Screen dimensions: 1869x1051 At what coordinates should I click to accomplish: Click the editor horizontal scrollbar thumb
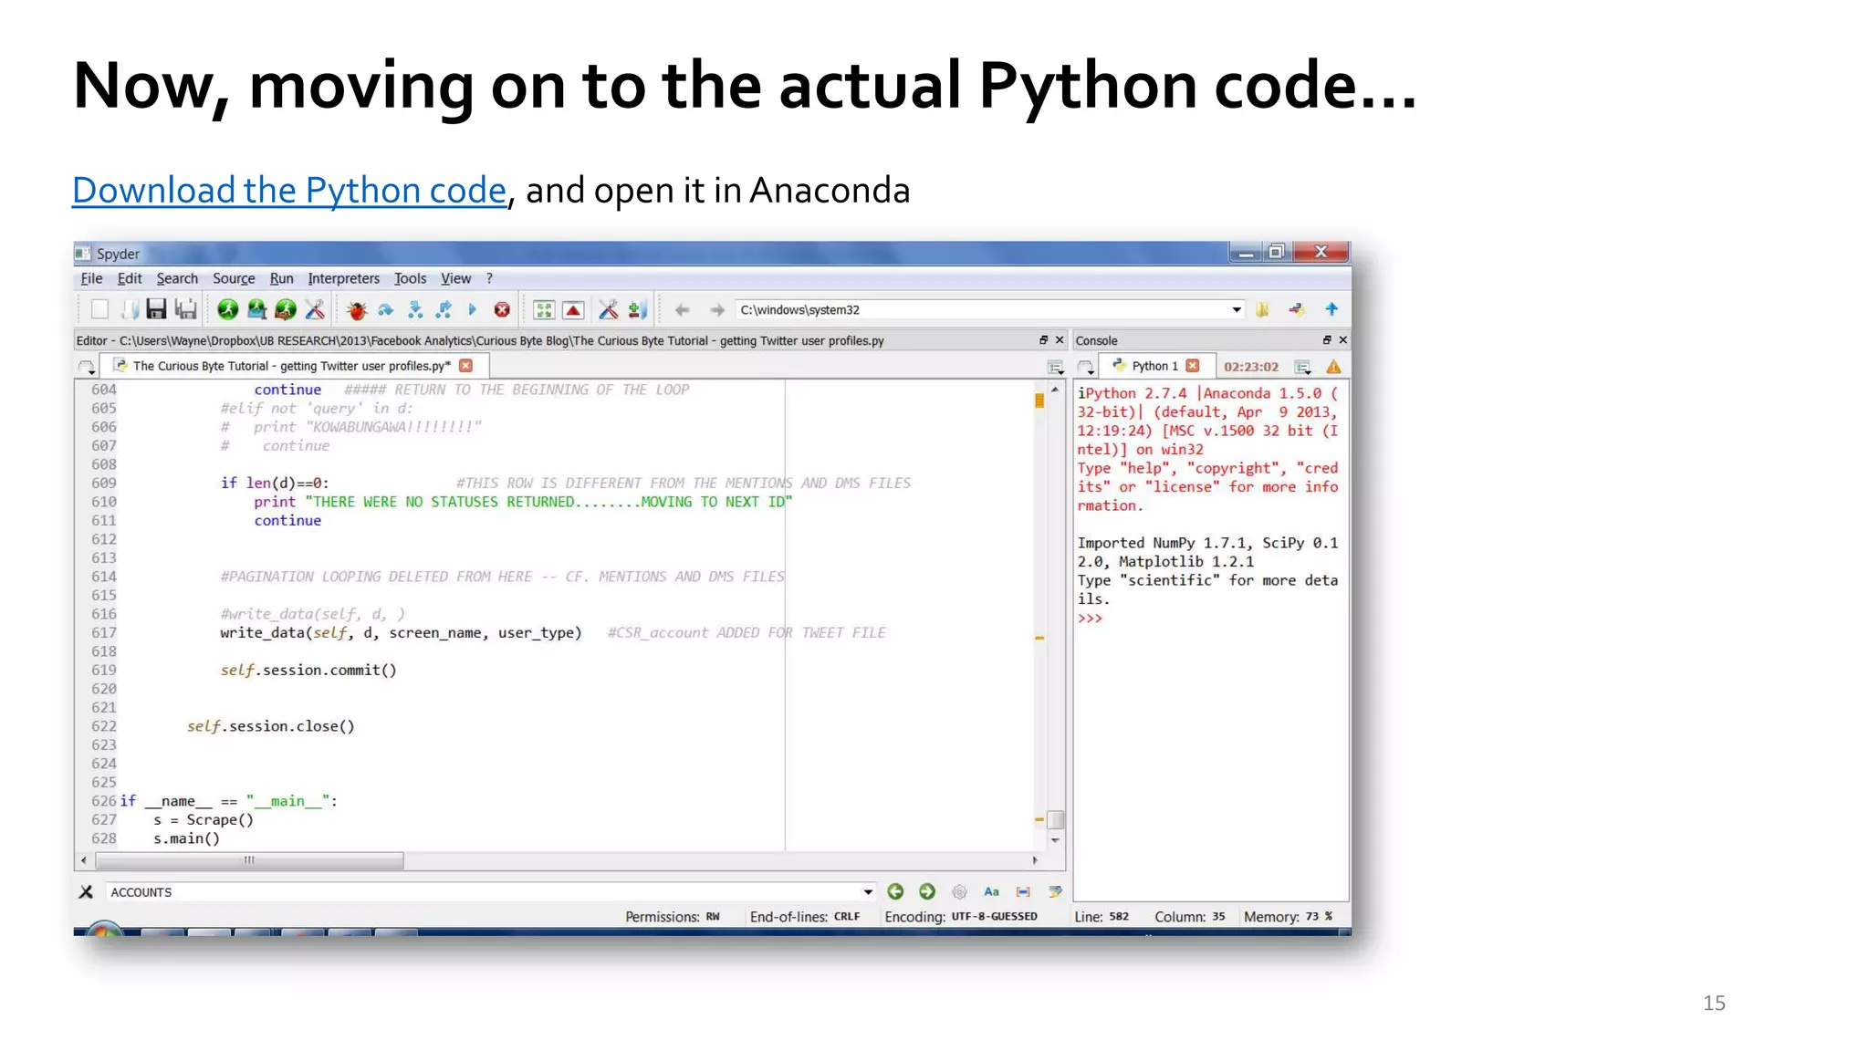249,860
